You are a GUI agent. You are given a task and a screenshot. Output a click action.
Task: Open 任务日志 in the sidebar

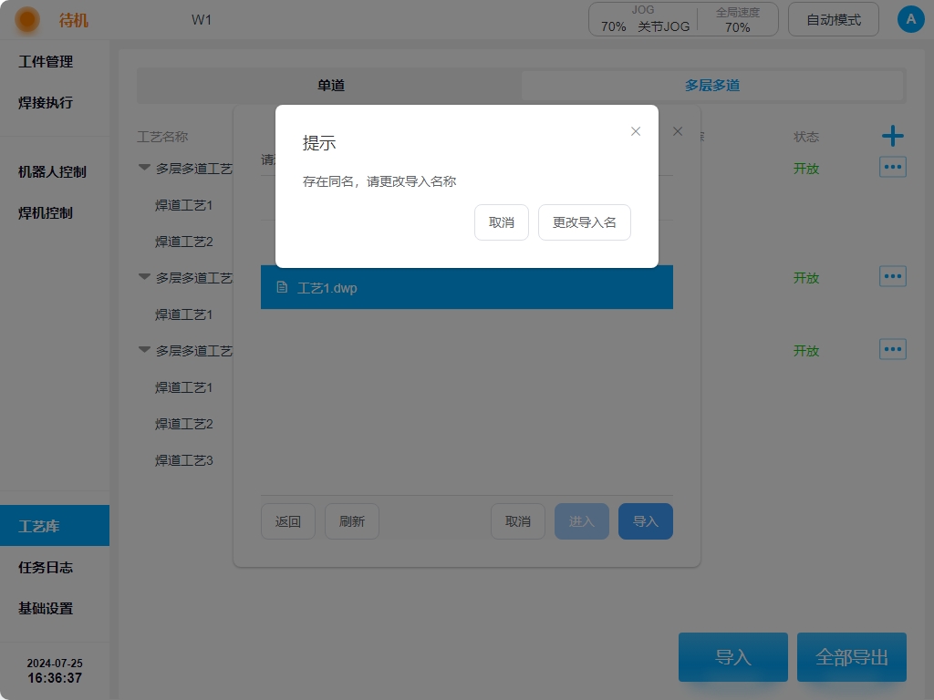coord(46,567)
